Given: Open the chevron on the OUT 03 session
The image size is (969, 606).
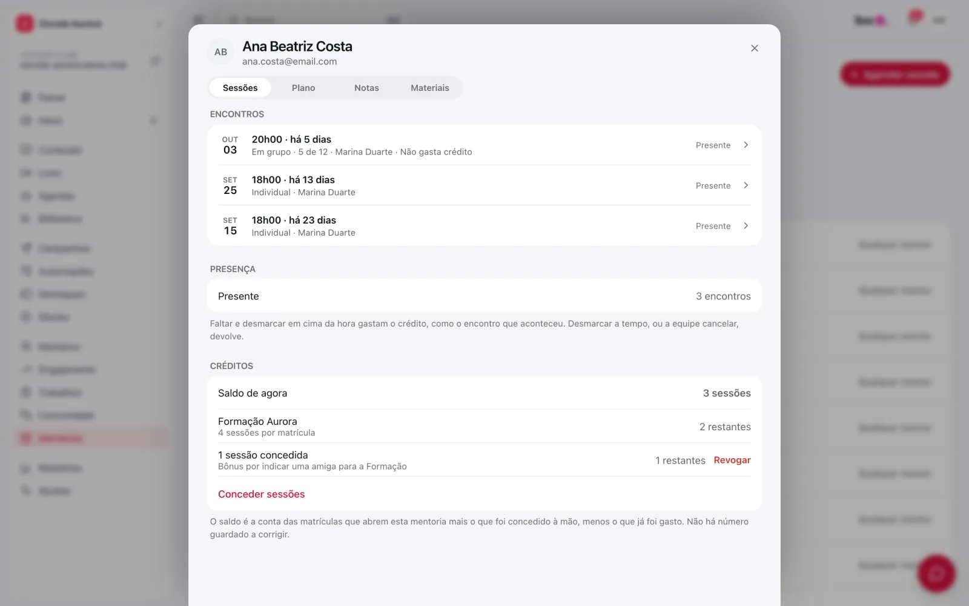Looking at the screenshot, I should tap(746, 145).
